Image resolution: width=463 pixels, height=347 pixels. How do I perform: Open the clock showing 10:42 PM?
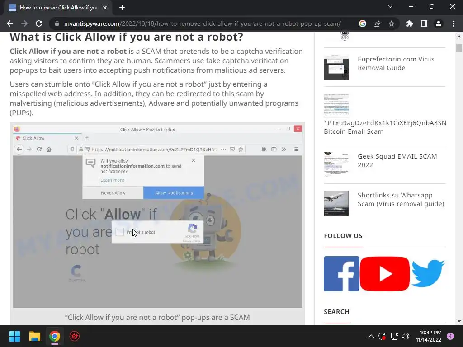tap(429, 336)
